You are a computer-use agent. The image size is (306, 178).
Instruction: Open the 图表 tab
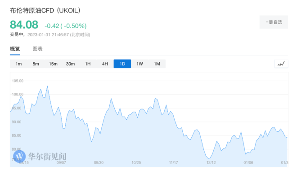(x=37, y=49)
